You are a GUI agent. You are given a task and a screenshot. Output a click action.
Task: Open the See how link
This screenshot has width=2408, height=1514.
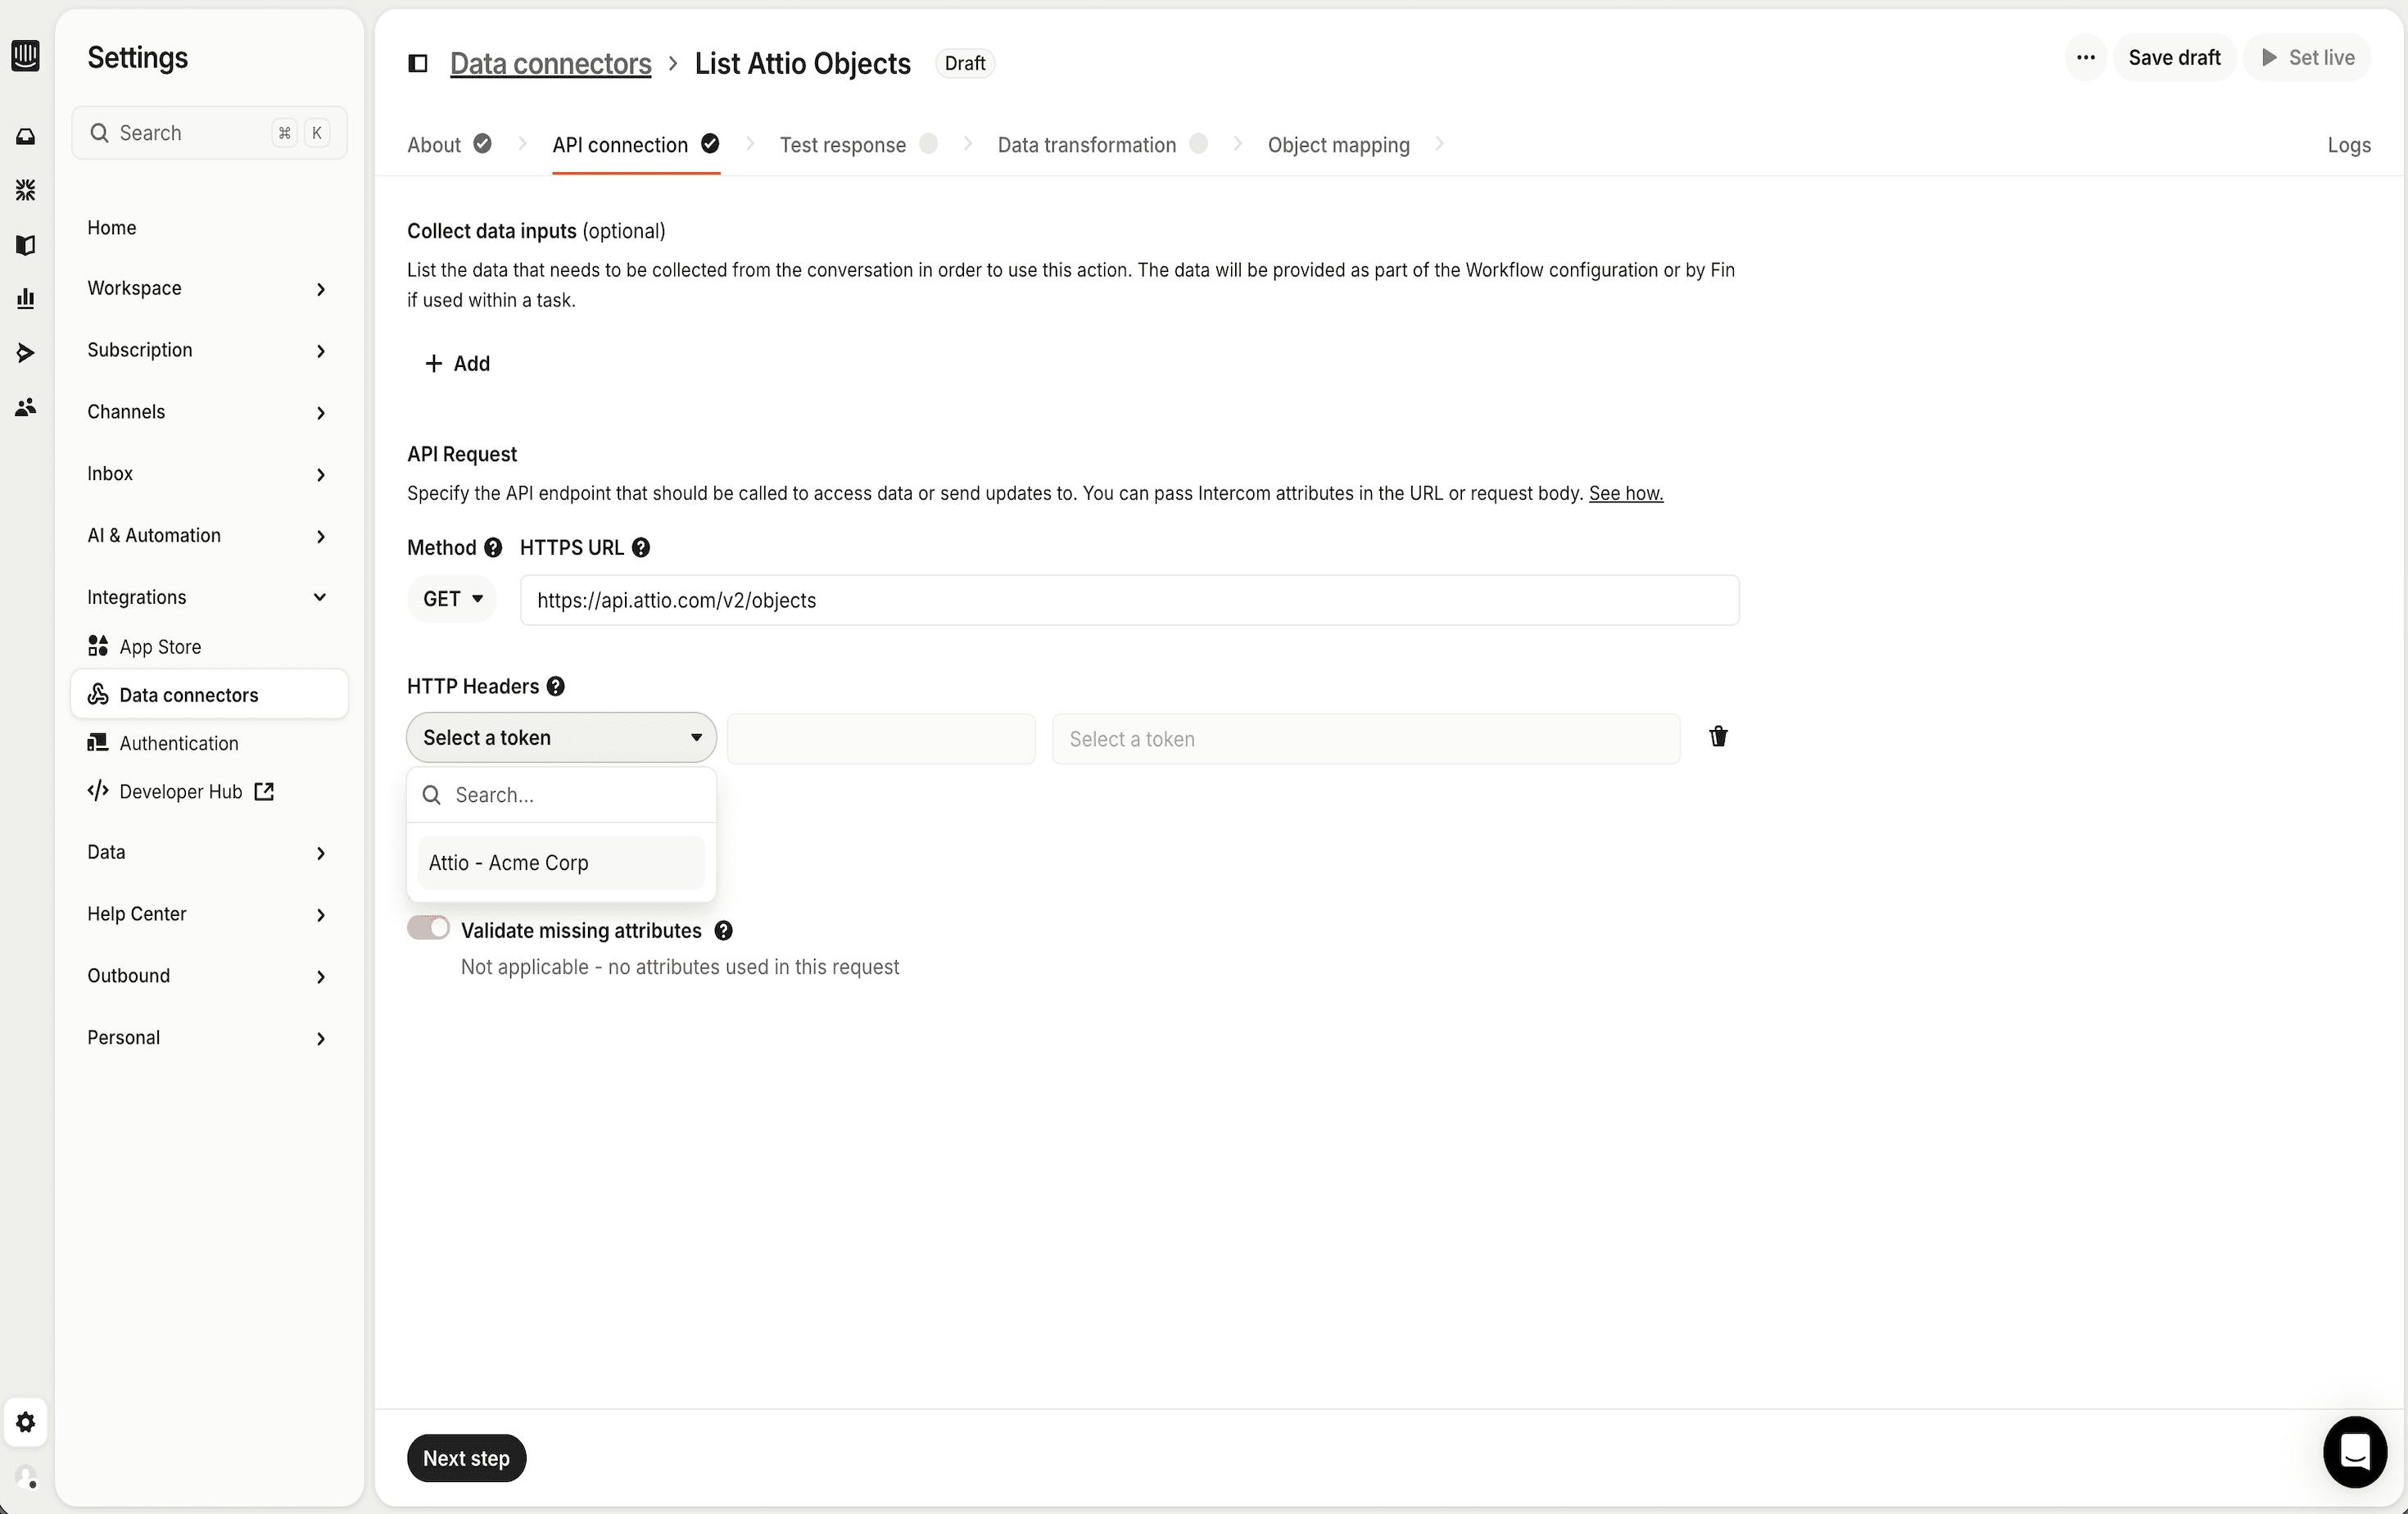(x=1626, y=493)
